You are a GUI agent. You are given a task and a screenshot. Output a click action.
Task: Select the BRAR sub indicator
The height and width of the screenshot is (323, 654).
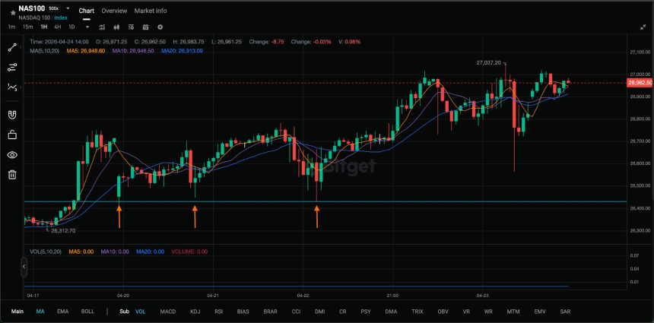tap(270, 312)
